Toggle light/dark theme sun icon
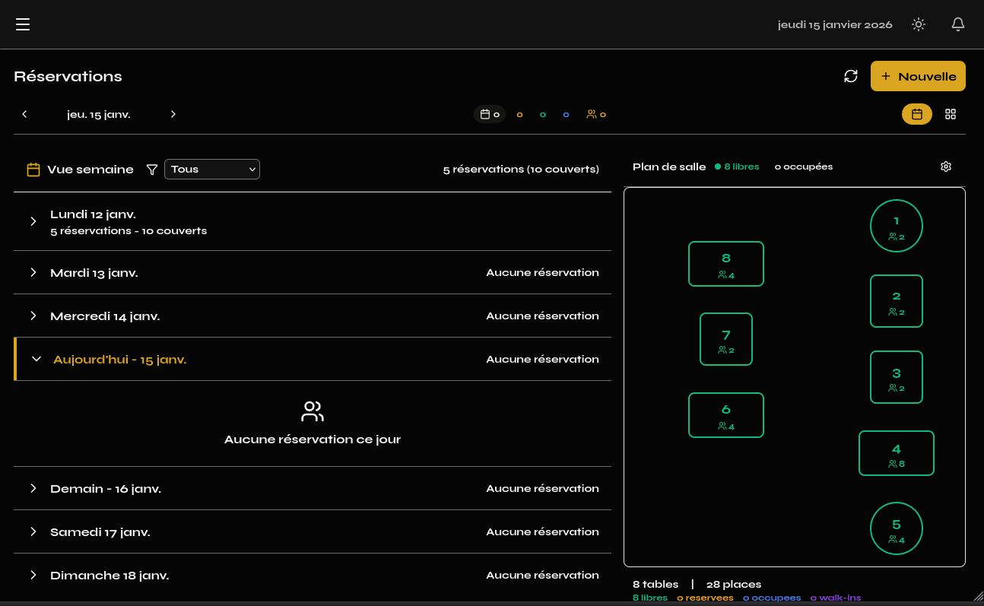 (x=919, y=24)
